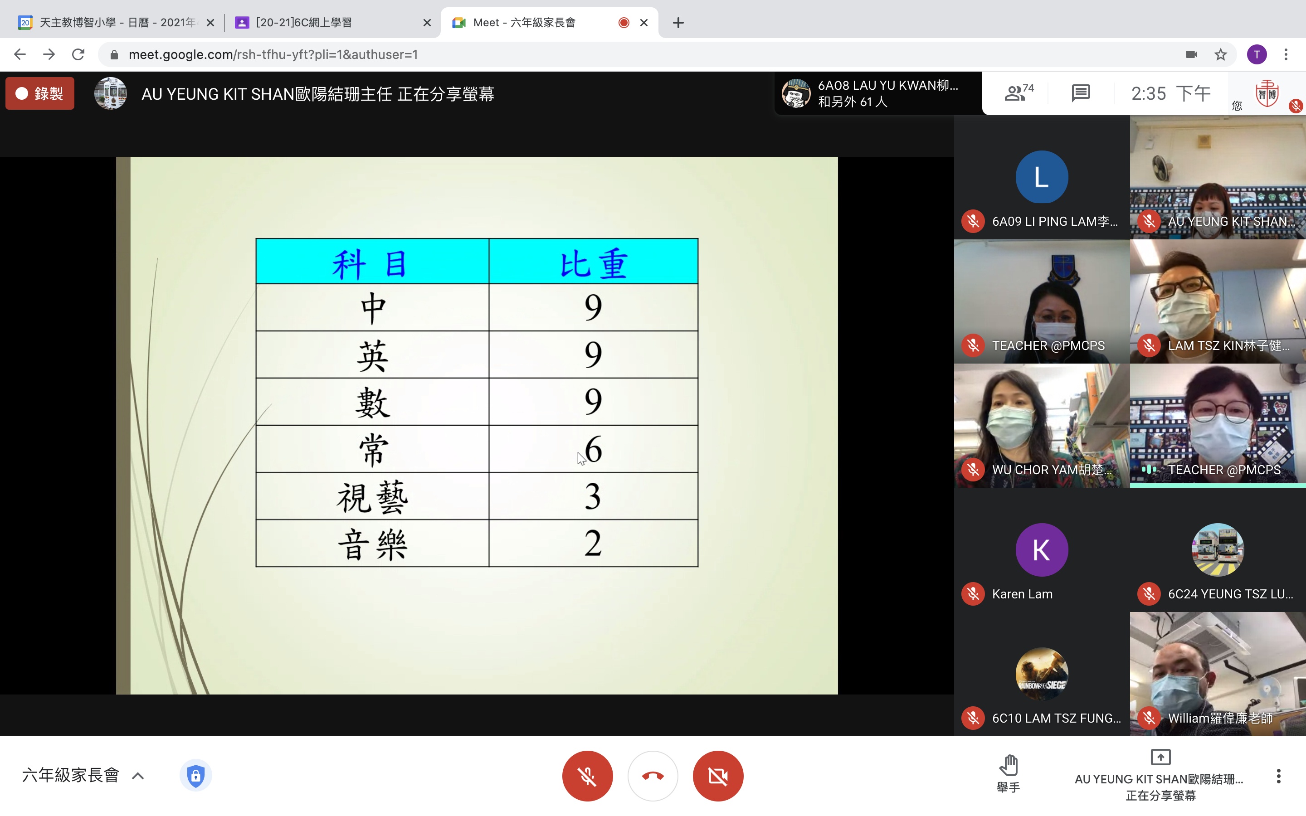The image size is (1306, 816).
Task: Hang up with the red leave call button
Action: (x=653, y=776)
